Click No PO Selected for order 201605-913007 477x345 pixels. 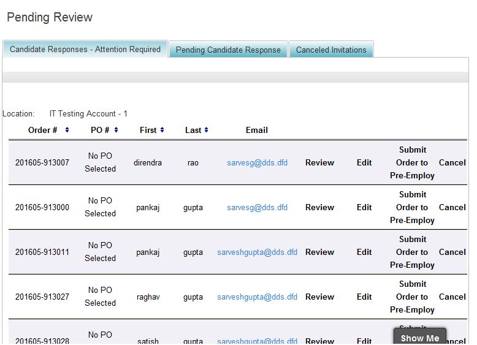pos(100,162)
